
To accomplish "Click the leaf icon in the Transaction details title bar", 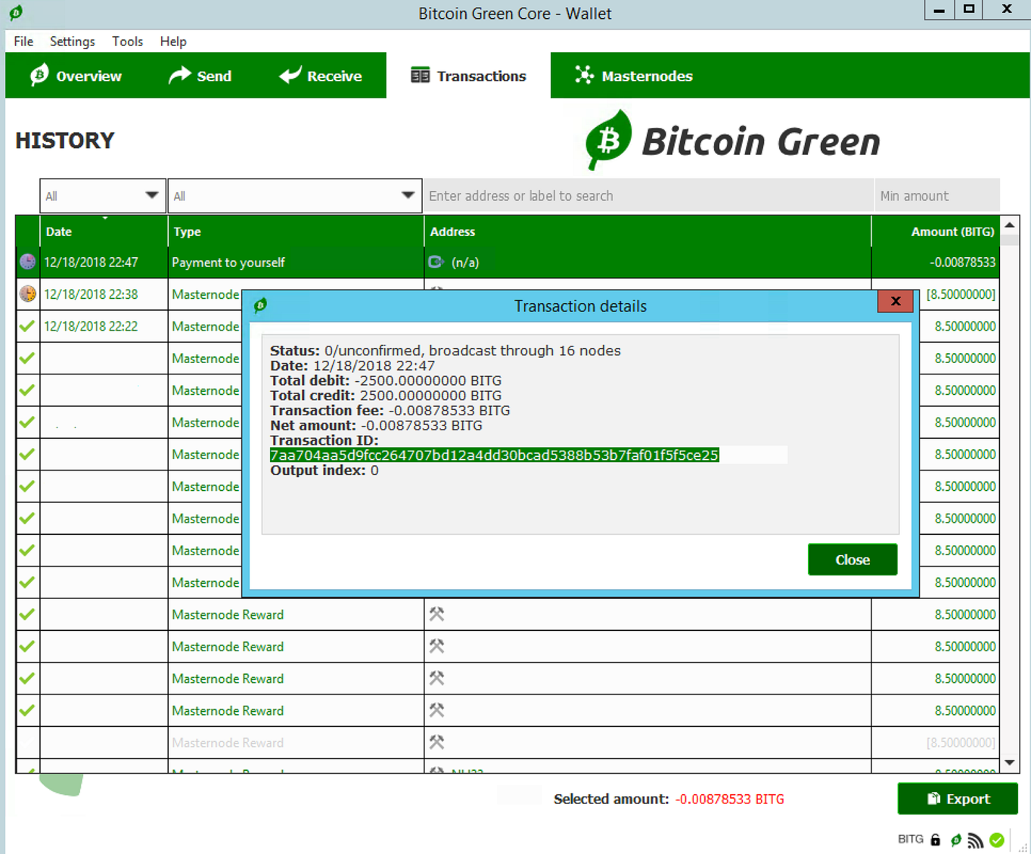I will coord(260,306).
